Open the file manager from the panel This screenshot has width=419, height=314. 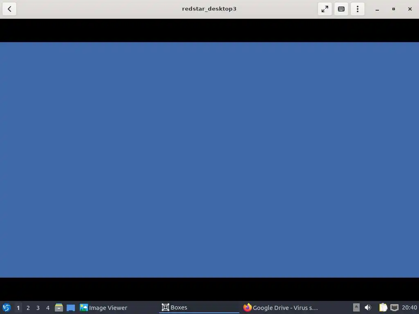point(59,307)
